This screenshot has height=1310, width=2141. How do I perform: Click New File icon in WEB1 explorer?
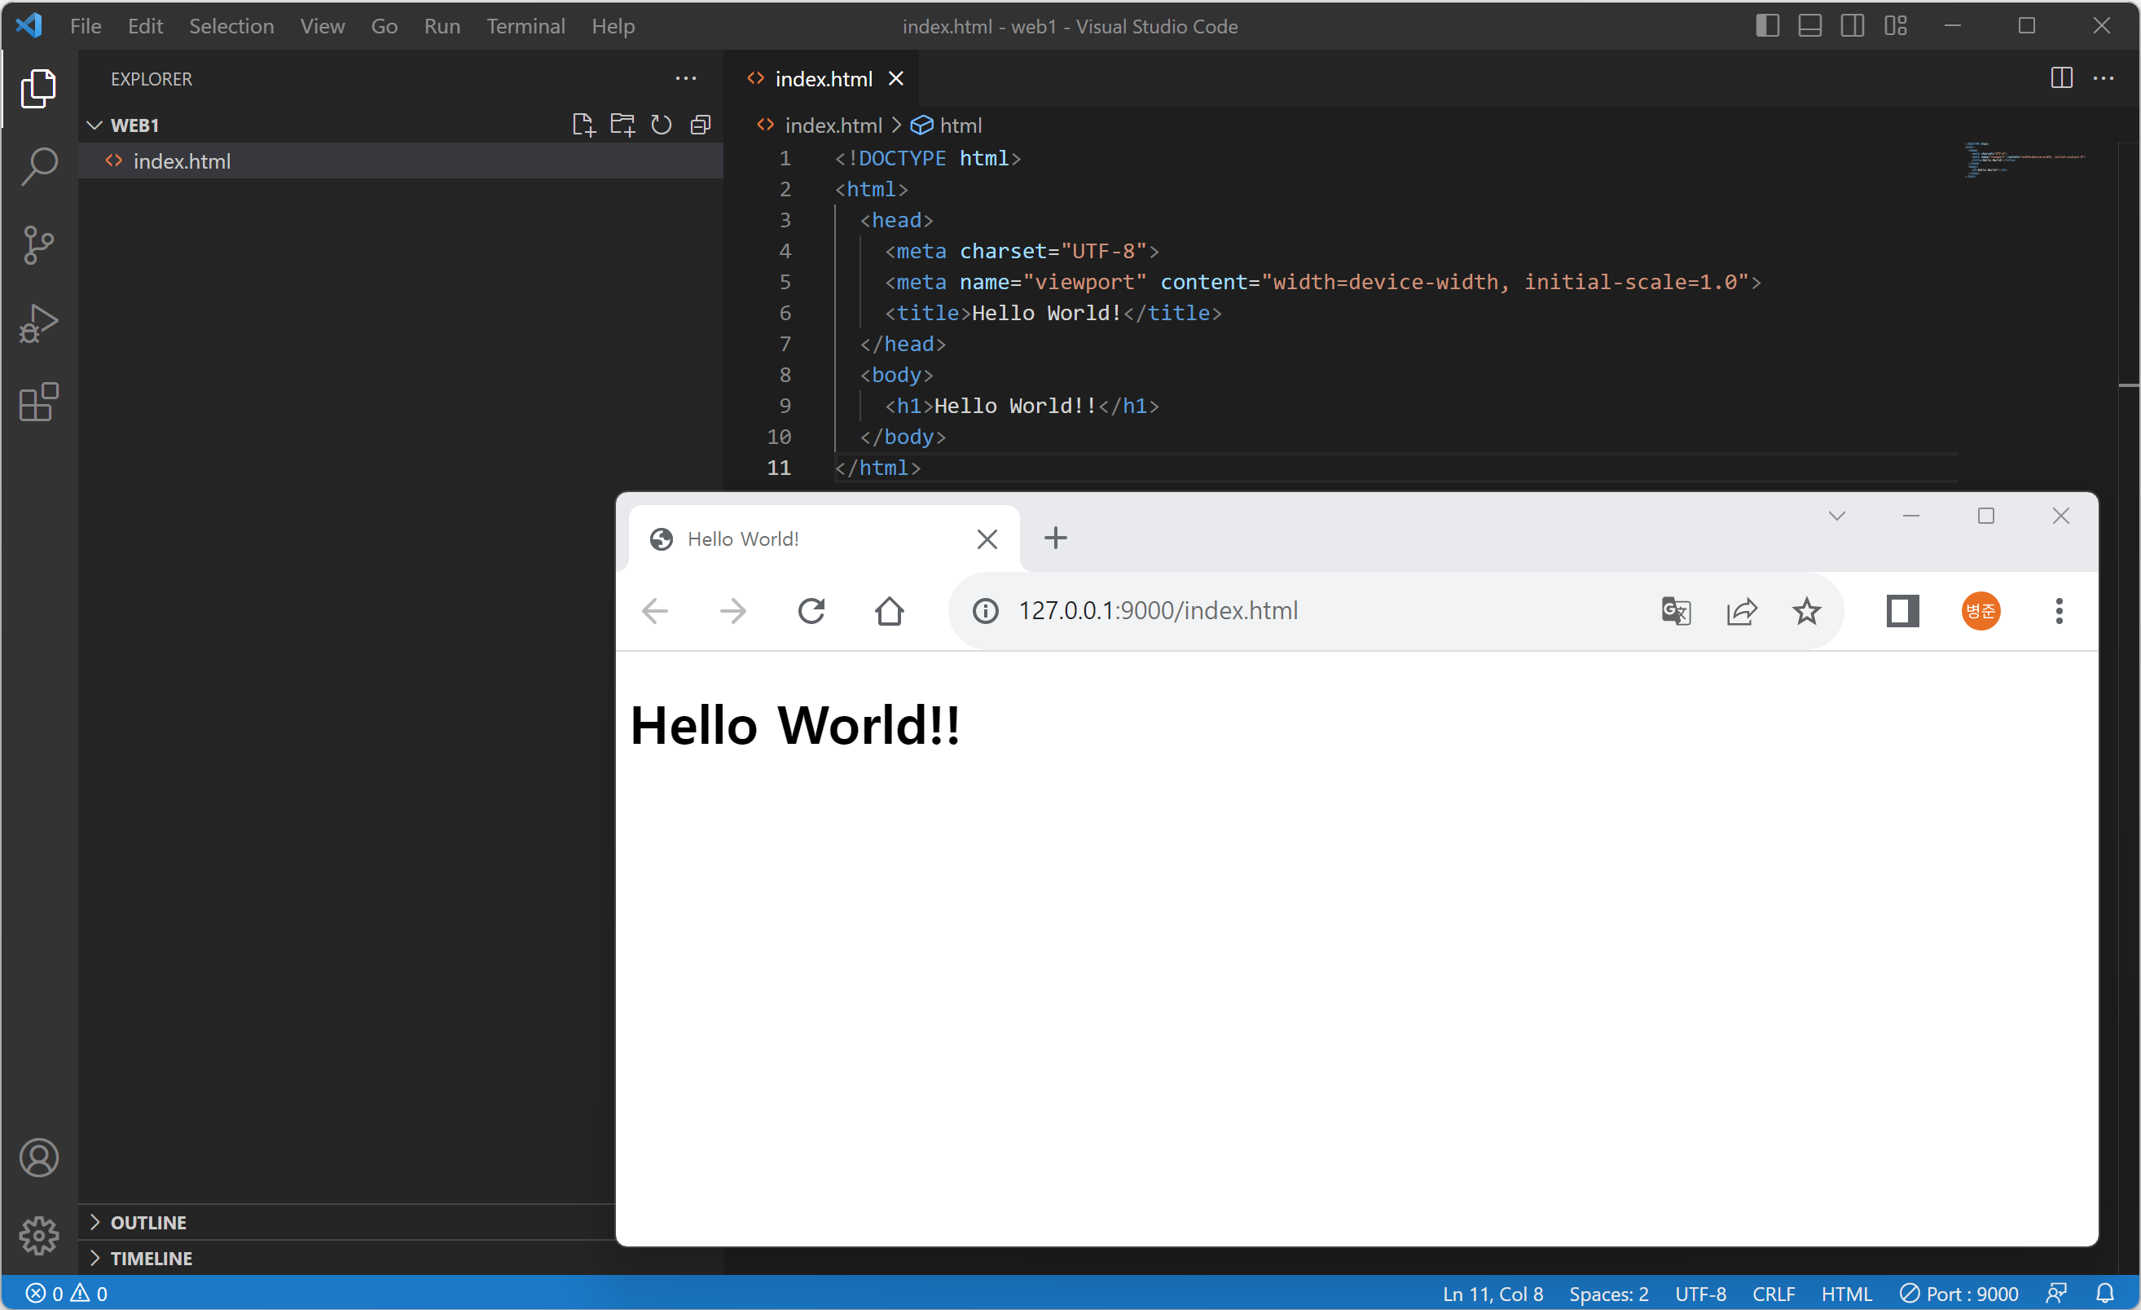[x=583, y=125]
